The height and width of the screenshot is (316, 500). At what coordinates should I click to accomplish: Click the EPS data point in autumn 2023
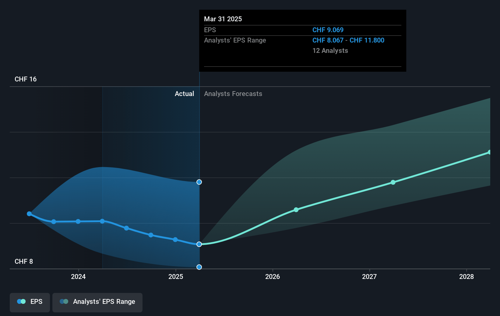coord(54,222)
